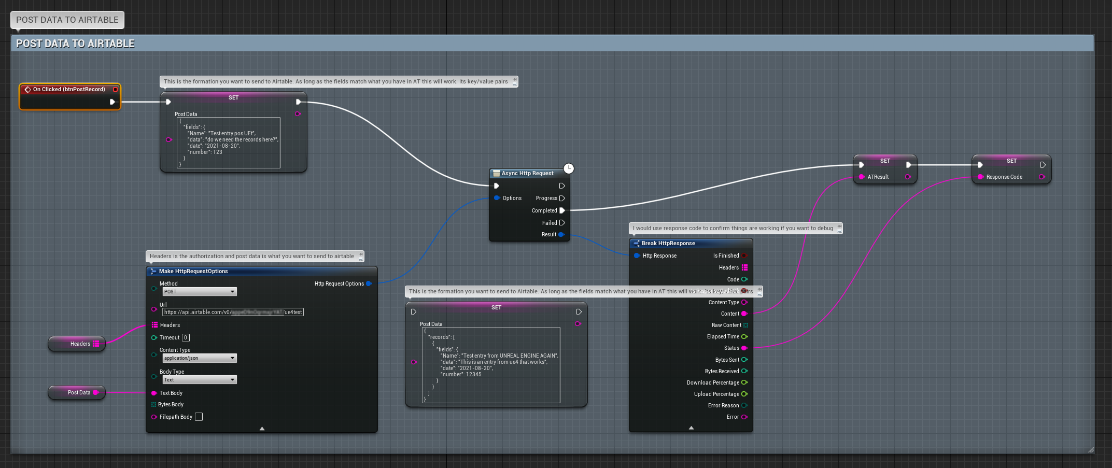Screen dimensions: 1112x468
Task: Collapse Make HttpRequestOptions node via bottom arrow
Action: (262, 428)
